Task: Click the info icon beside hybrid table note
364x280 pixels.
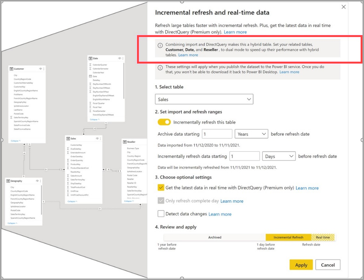Action: point(160,45)
